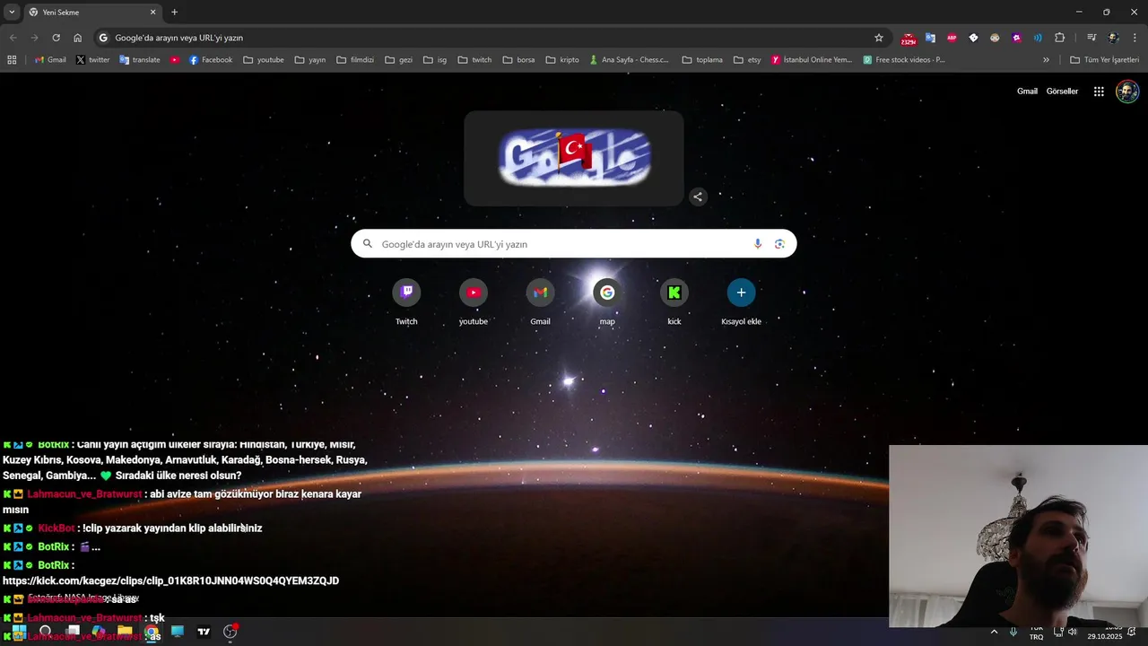This screenshot has height=646, width=1148.
Task: Open the media controls icon in toolbar
Action: point(1091,38)
